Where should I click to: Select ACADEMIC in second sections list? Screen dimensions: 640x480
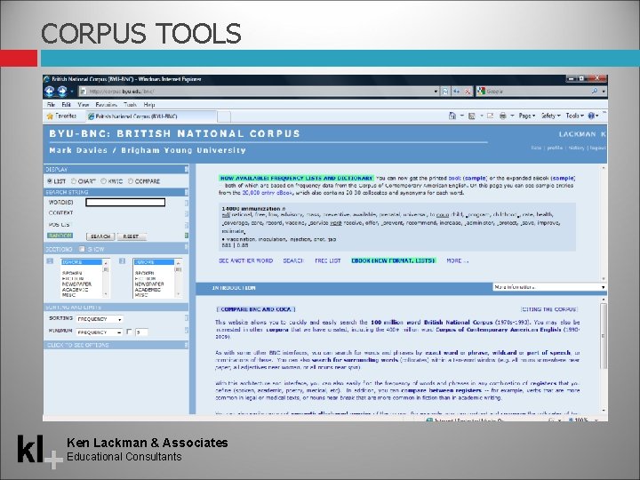148,290
